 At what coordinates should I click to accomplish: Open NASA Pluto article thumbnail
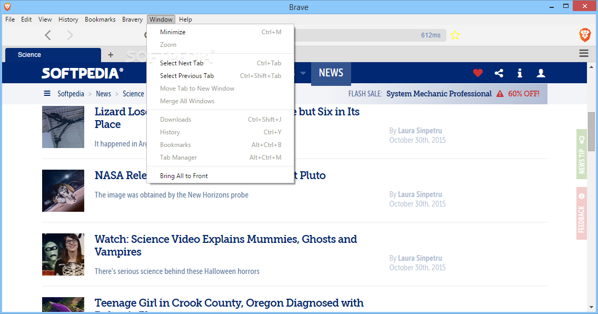pos(63,191)
